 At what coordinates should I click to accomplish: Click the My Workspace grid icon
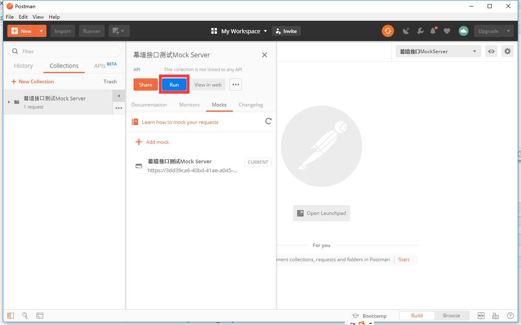coord(214,31)
